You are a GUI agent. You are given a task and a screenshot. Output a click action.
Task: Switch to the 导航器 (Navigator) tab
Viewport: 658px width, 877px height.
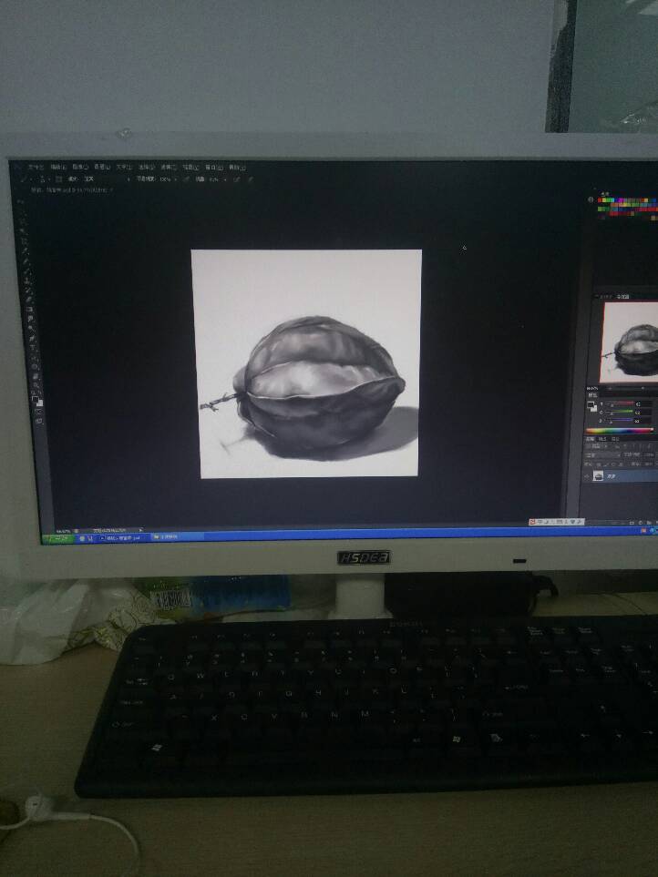pyautogui.click(x=622, y=297)
